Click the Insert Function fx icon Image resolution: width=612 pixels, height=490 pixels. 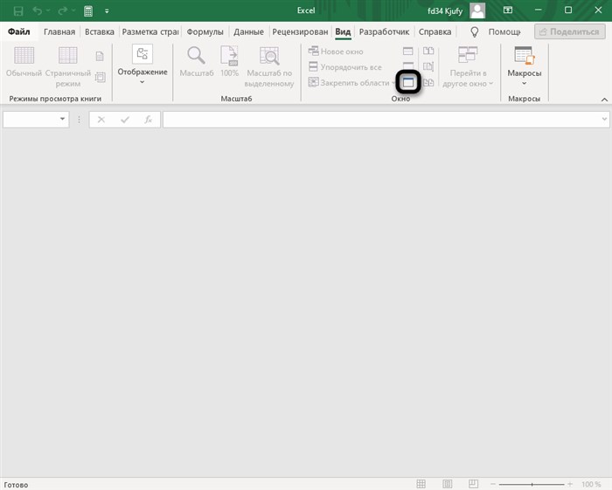point(149,120)
